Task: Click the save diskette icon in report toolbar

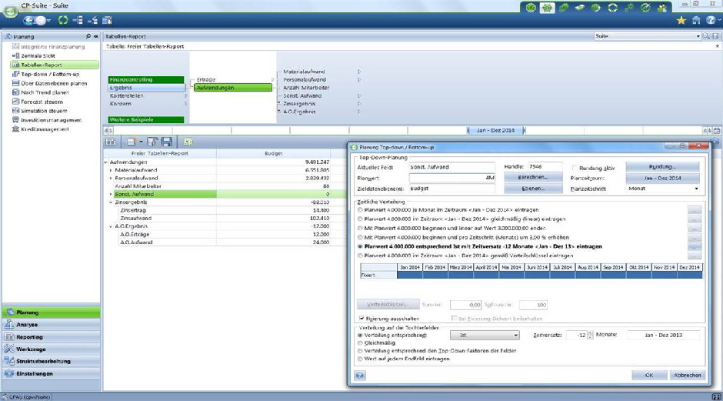Action: pyautogui.click(x=167, y=142)
